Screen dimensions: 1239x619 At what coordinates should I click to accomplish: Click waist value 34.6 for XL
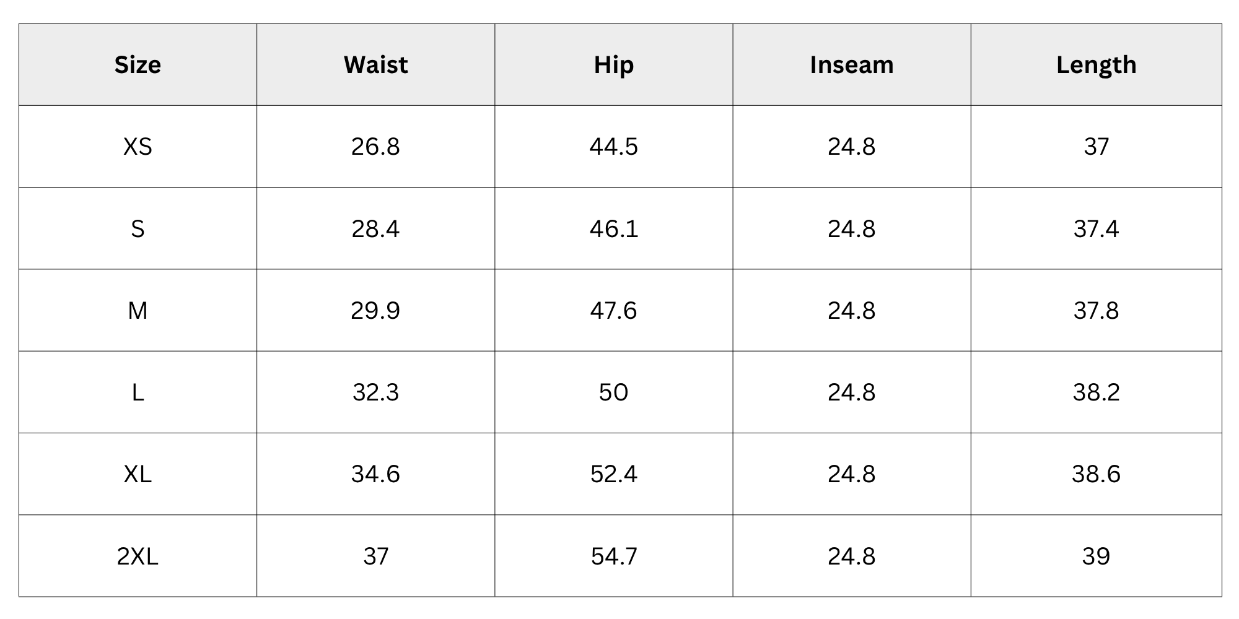pyautogui.click(x=375, y=474)
